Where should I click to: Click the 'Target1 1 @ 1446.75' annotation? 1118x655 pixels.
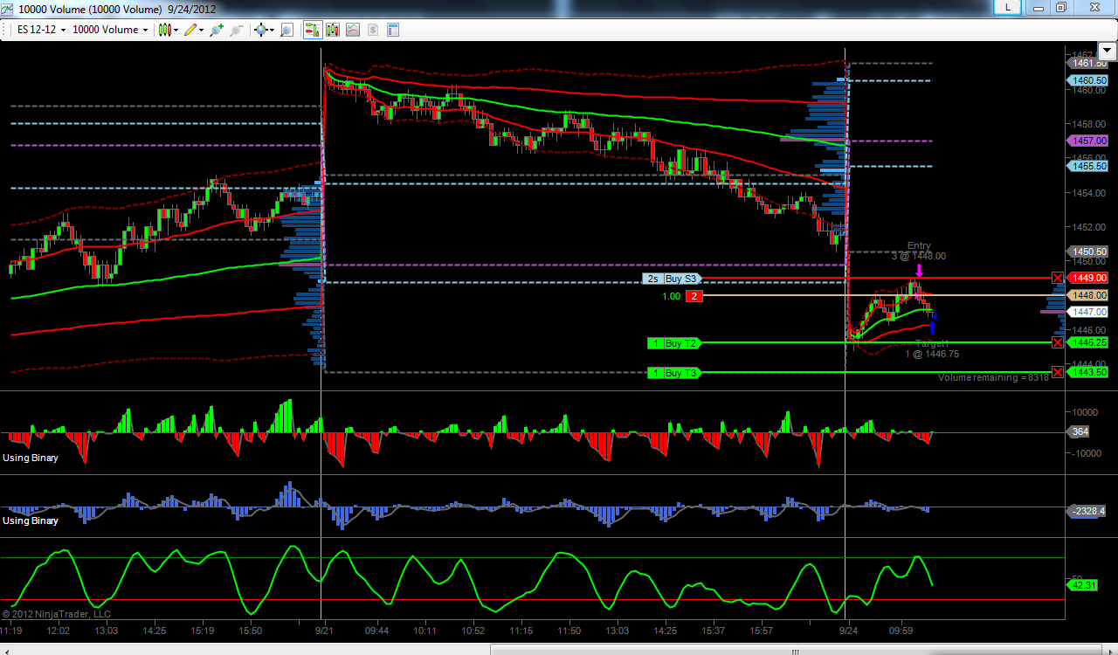pos(932,349)
